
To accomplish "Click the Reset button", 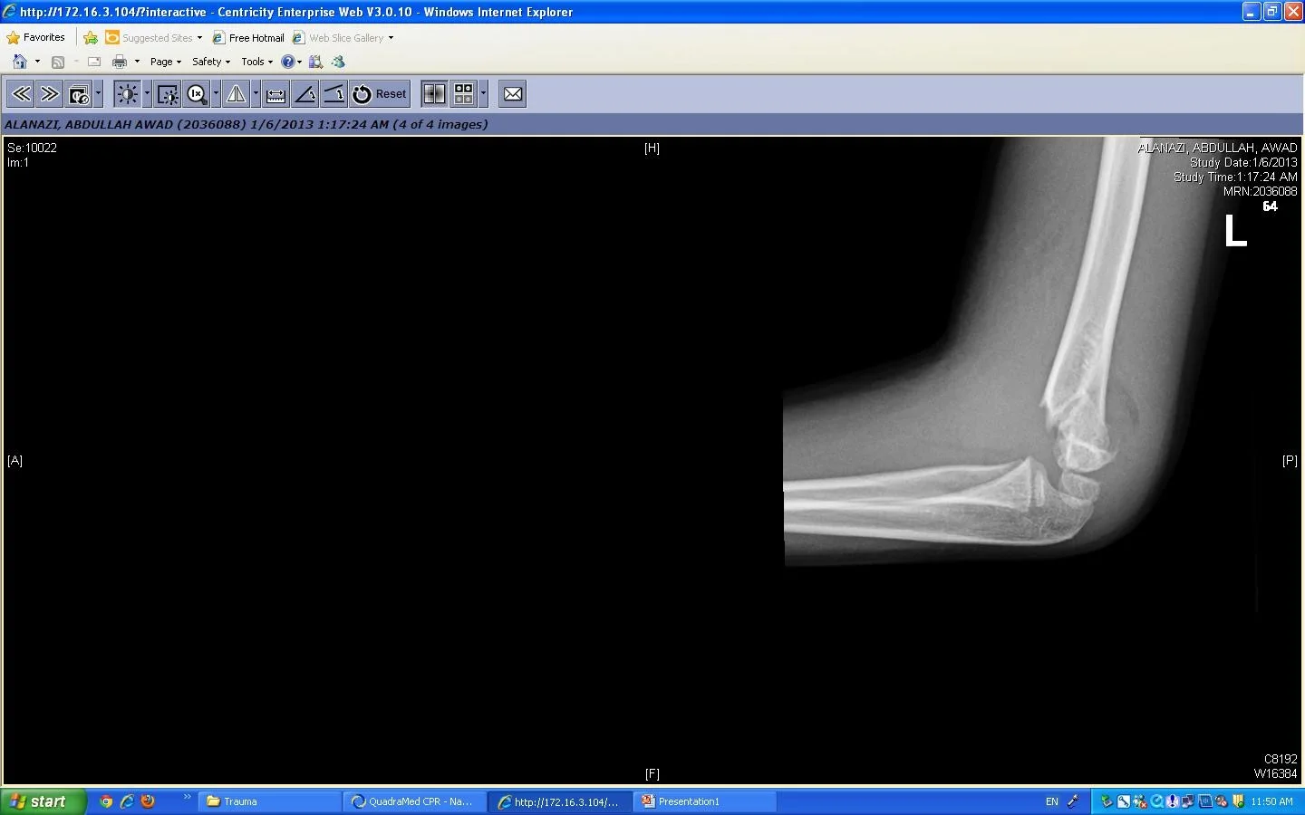I will 381,94.
